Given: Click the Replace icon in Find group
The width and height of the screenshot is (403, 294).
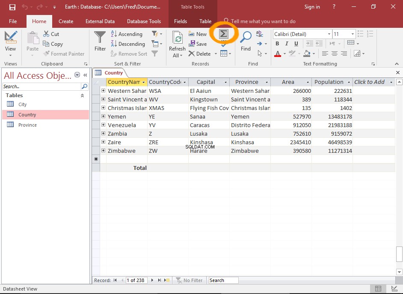Looking at the screenshot, I should 259,34.
